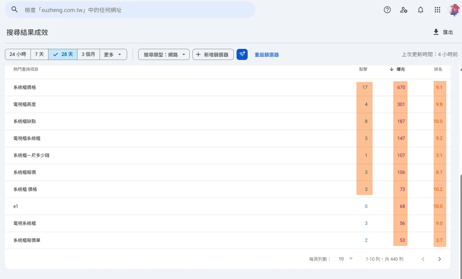The height and width of the screenshot is (279, 462).
Task: Click the 重設篩選器 link
Action: (x=267, y=55)
